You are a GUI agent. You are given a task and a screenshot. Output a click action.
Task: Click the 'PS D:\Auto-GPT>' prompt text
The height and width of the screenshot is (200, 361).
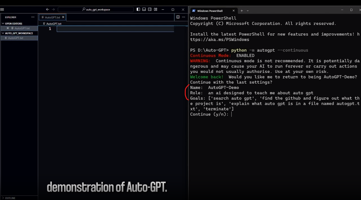point(209,50)
